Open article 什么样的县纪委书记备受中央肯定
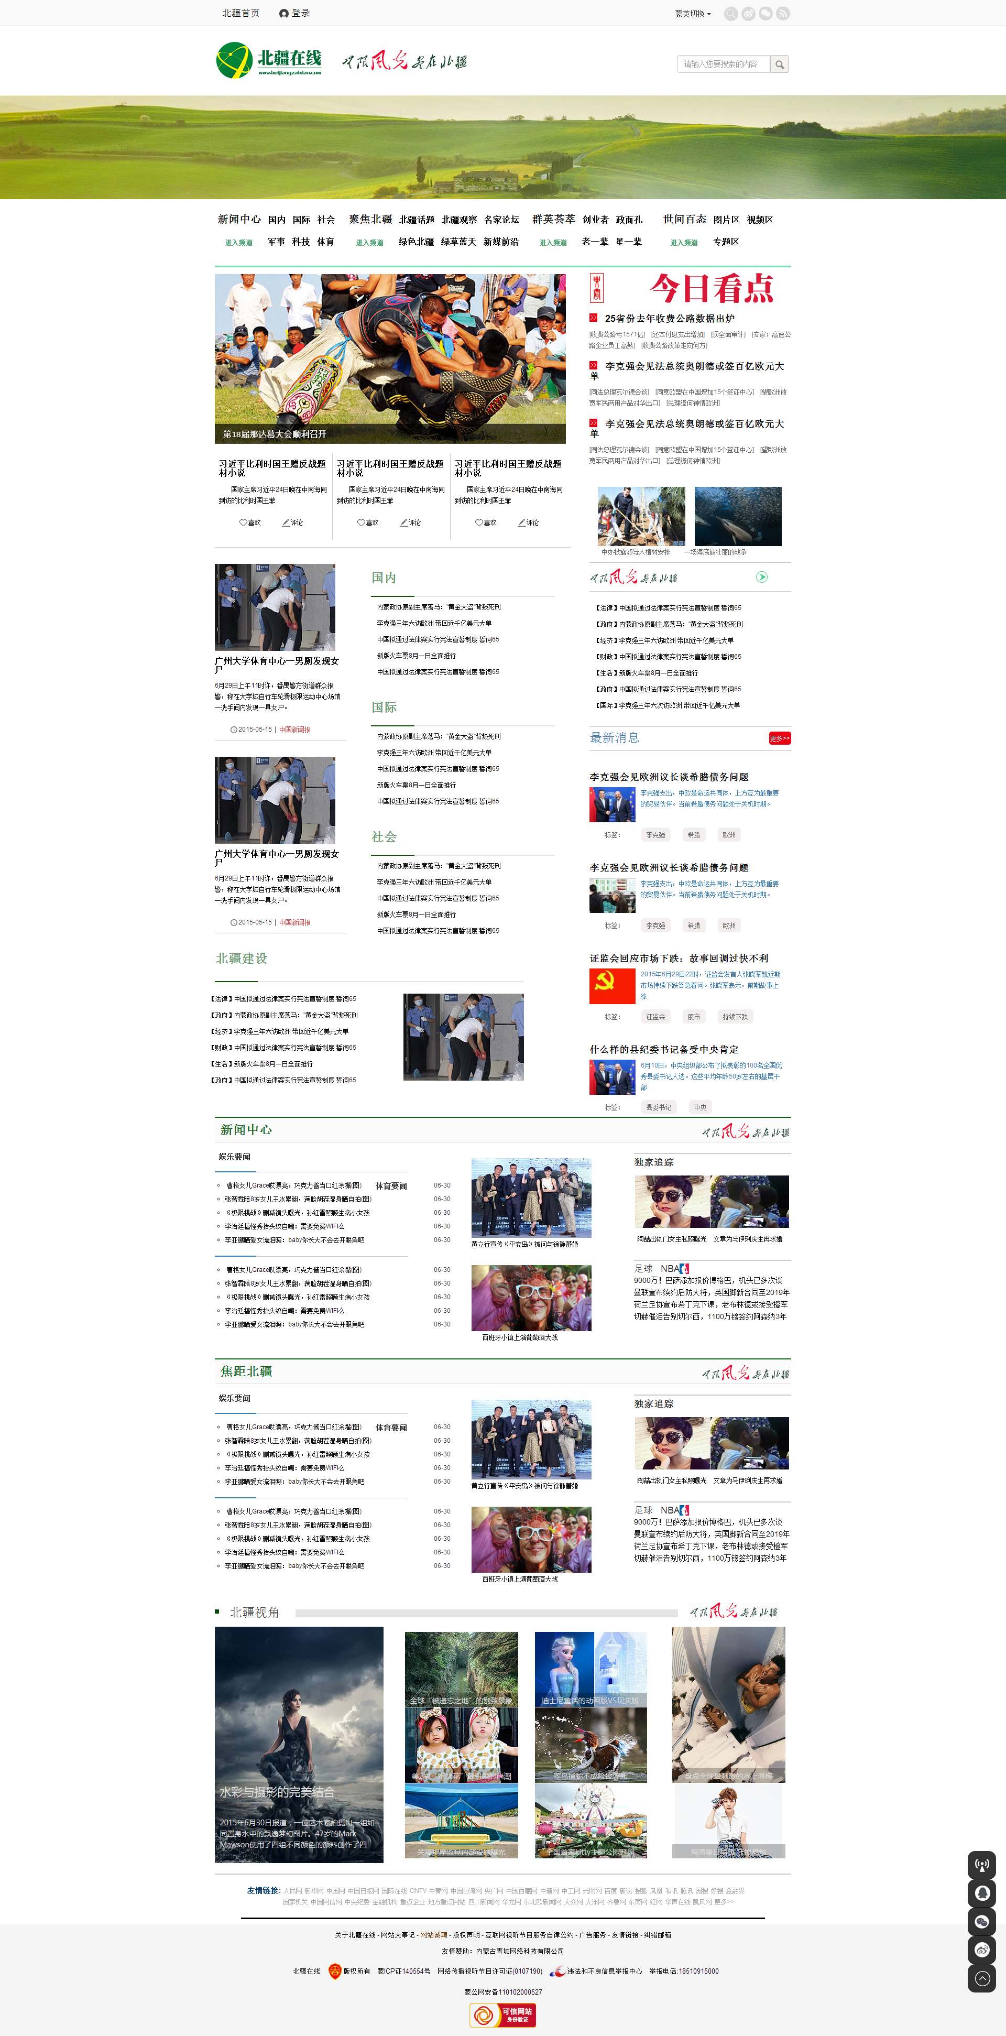The image size is (1006, 2036). (x=664, y=1050)
